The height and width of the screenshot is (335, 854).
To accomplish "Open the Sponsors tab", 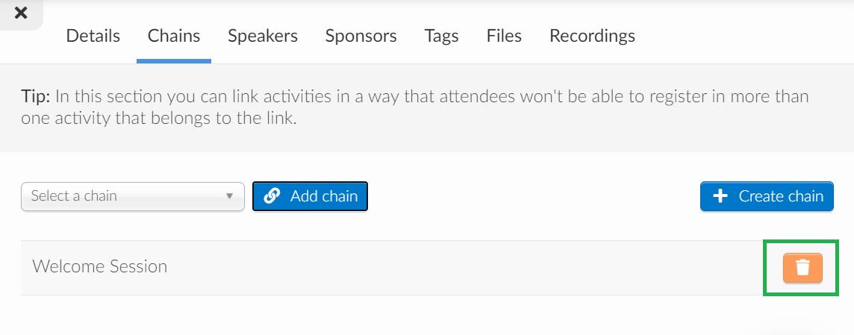I will [x=361, y=36].
